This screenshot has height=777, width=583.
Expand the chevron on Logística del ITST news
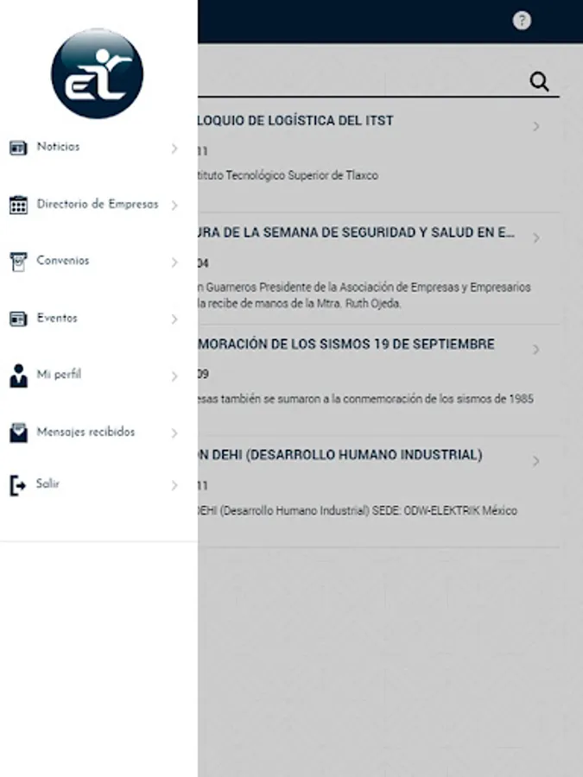tap(535, 126)
